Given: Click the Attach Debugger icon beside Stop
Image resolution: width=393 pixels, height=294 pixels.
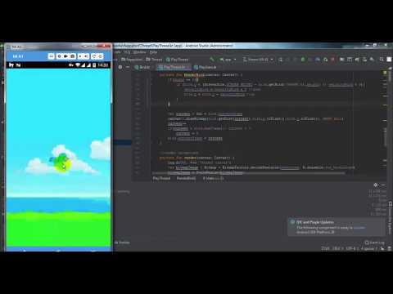Looking at the screenshot, I should pyautogui.click(x=325, y=60).
